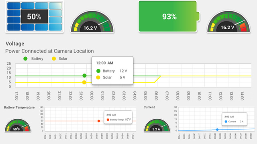Click the 12:00 AM voltage tooltip
The height and width of the screenshot is (144, 257).
[x=112, y=70]
